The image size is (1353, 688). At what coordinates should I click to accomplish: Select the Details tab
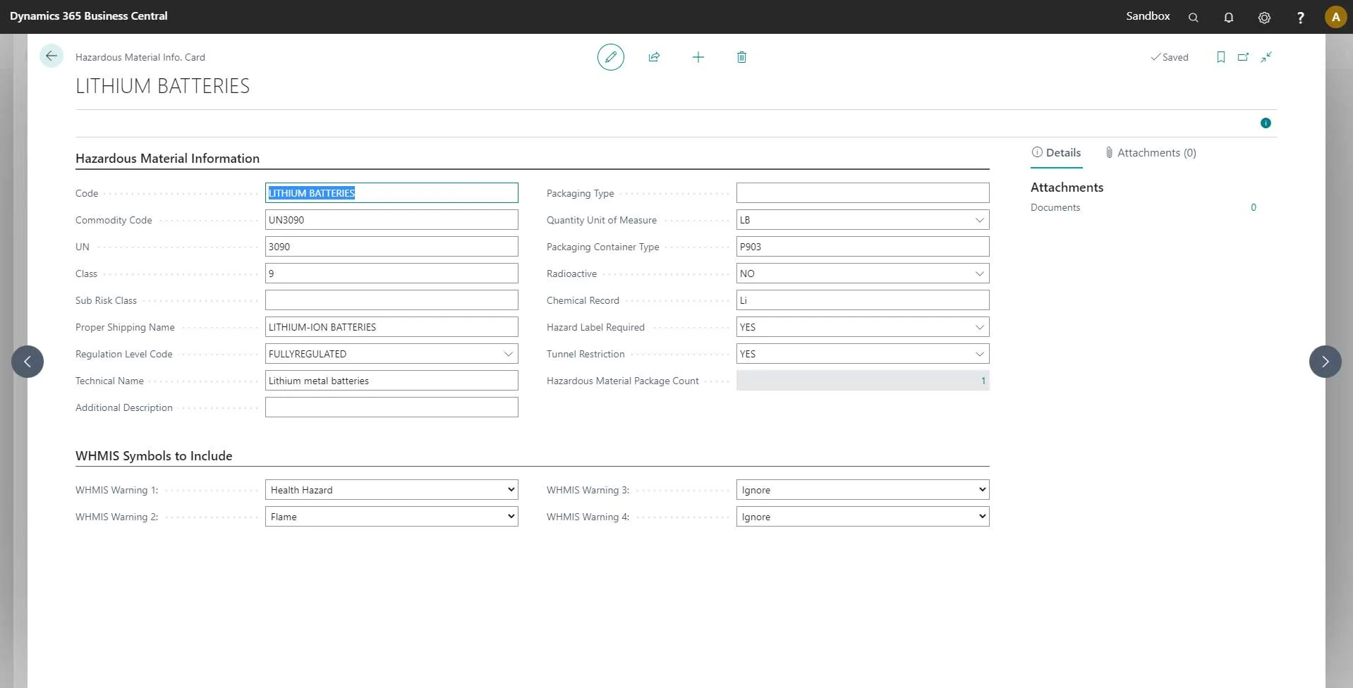pyautogui.click(x=1056, y=153)
